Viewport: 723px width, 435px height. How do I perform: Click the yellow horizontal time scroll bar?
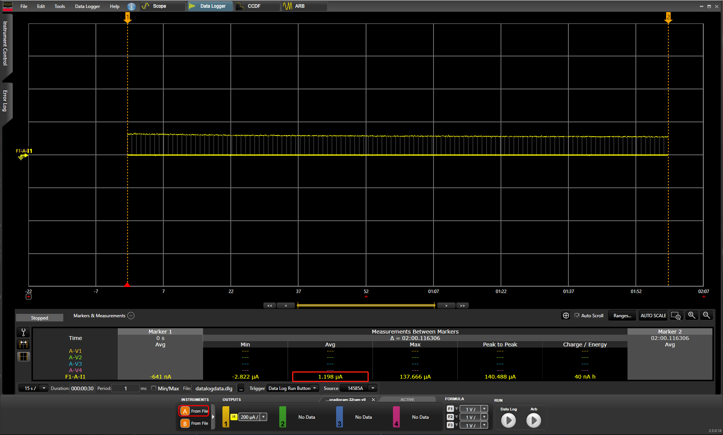(366, 305)
